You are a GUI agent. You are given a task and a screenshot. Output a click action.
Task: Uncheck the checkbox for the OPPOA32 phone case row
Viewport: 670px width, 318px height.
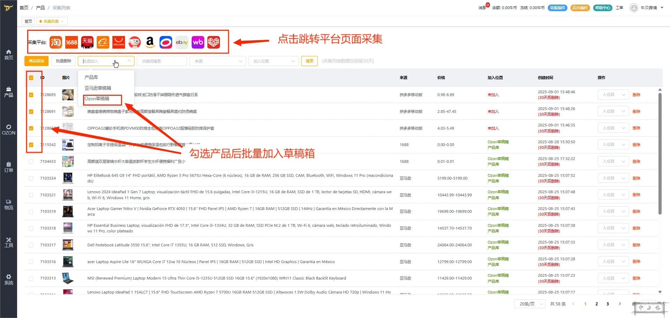click(31, 128)
